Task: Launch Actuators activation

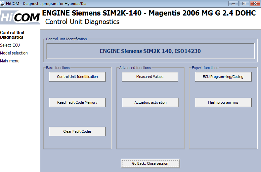Action: (x=151, y=102)
